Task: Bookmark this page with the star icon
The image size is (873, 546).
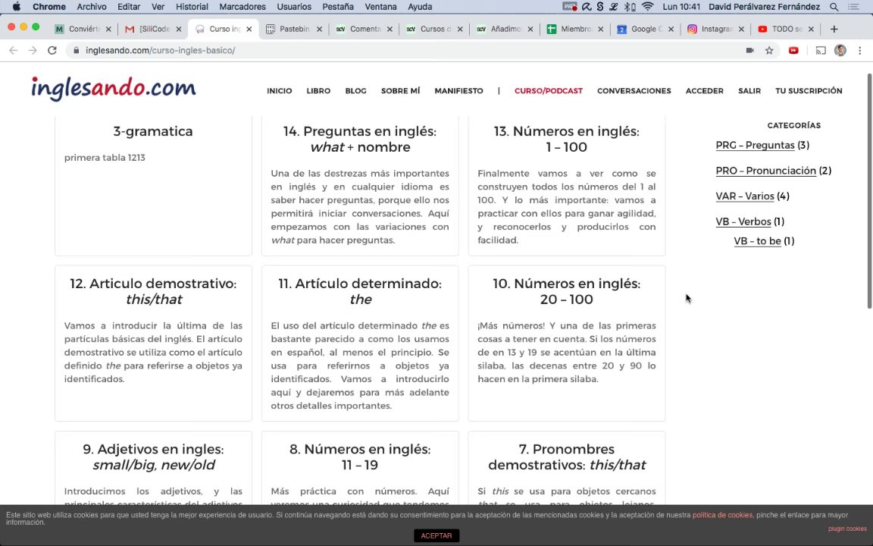Action: click(x=769, y=50)
